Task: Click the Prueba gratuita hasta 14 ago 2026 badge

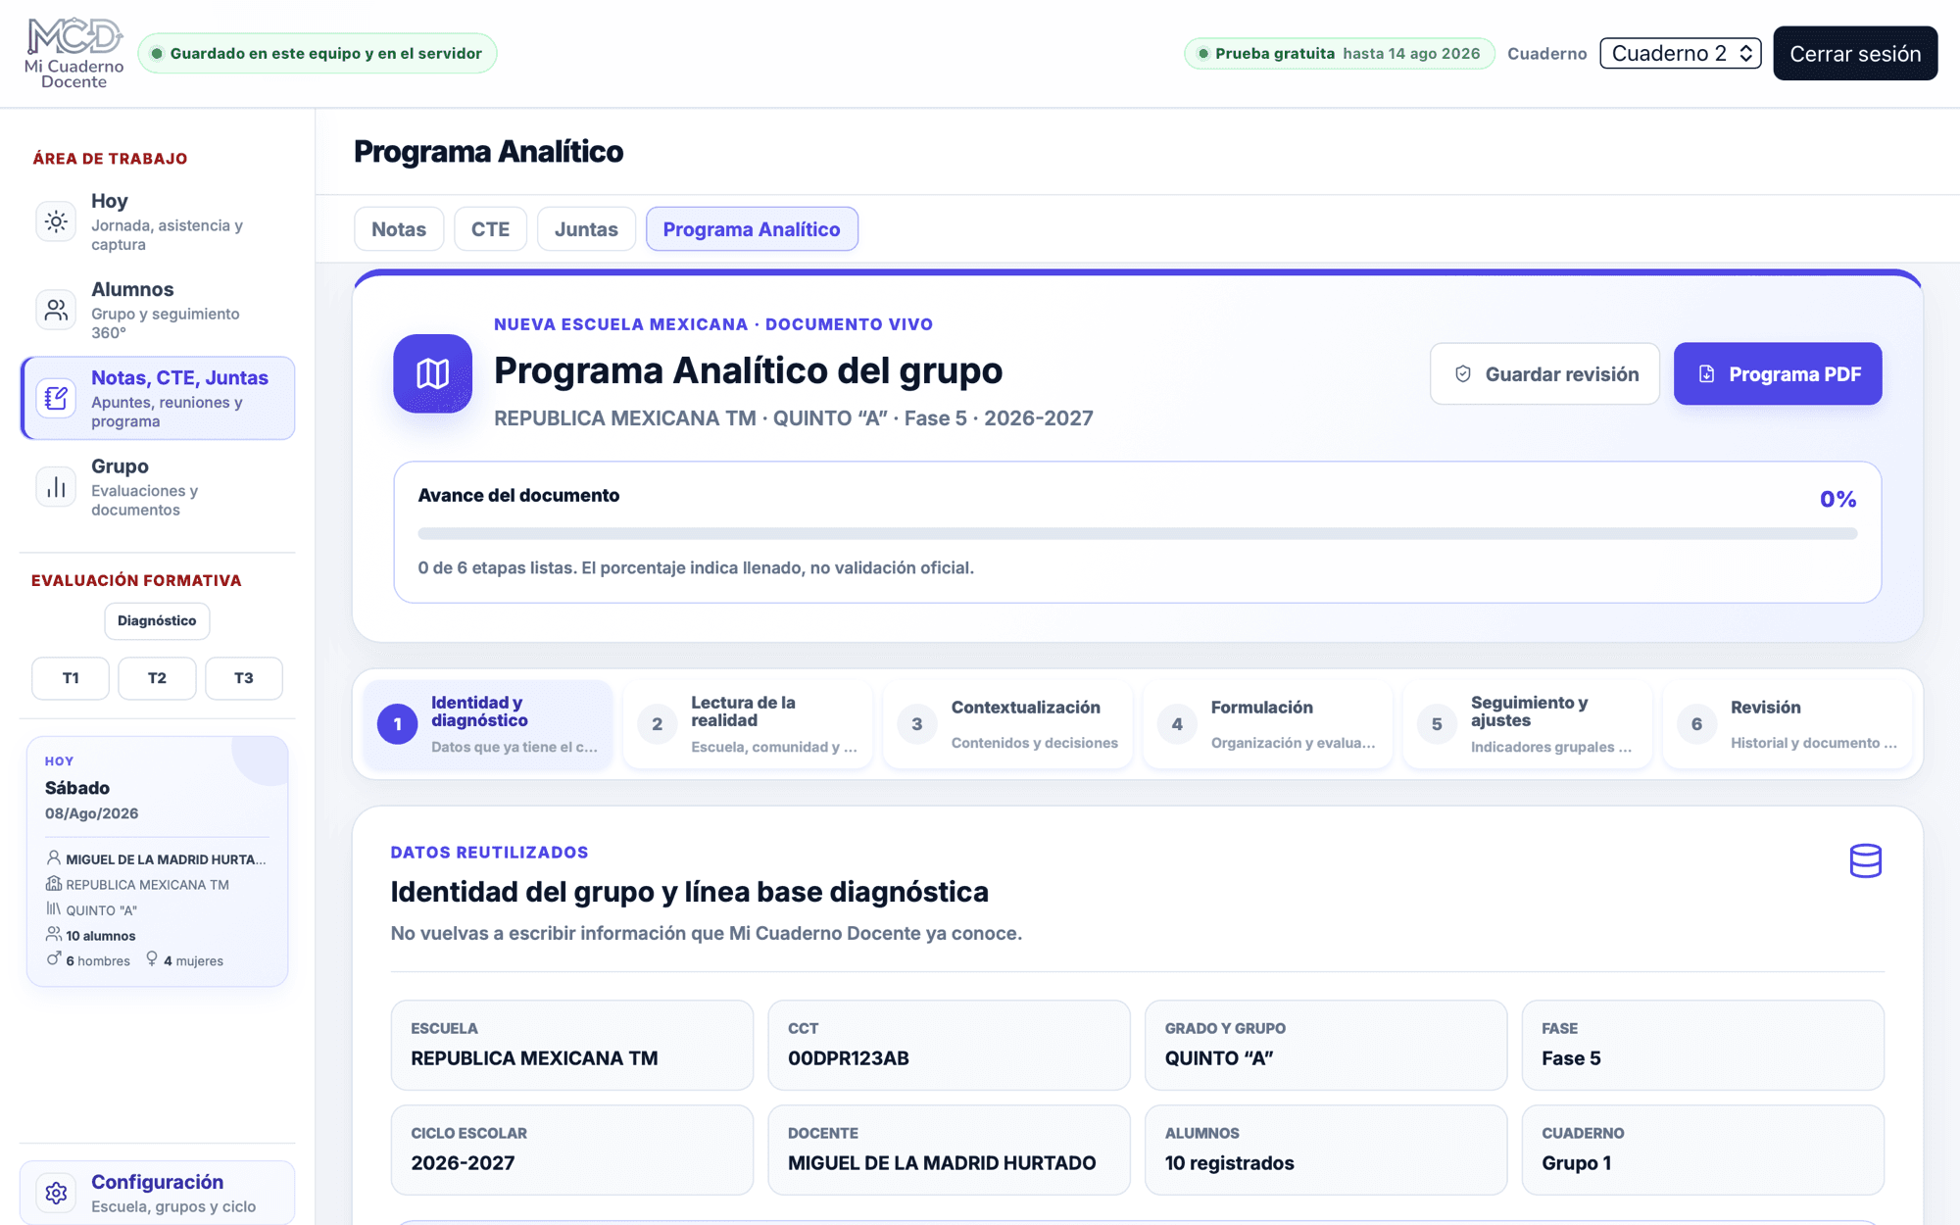Action: (x=1340, y=53)
